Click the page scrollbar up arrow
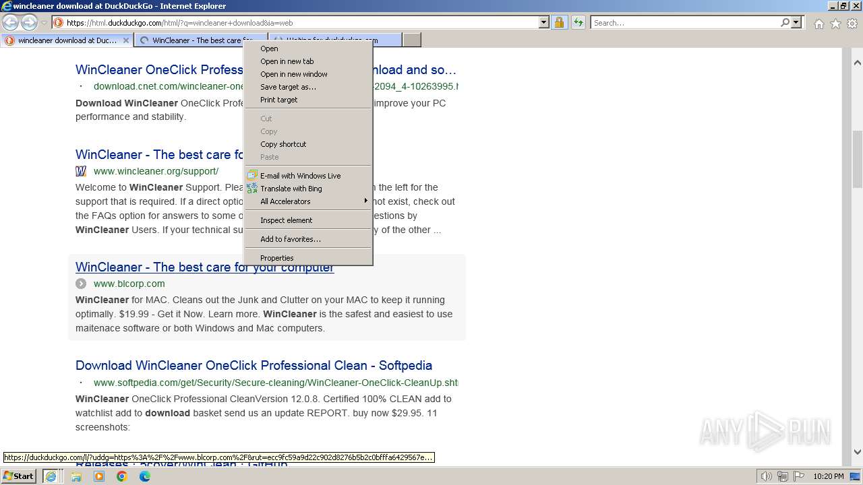The image size is (863, 485). pyautogui.click(x=858, y=63)
